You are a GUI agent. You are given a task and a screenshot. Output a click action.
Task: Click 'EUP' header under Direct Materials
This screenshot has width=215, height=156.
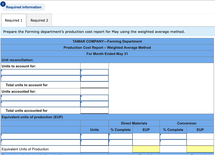click(146, 130)
